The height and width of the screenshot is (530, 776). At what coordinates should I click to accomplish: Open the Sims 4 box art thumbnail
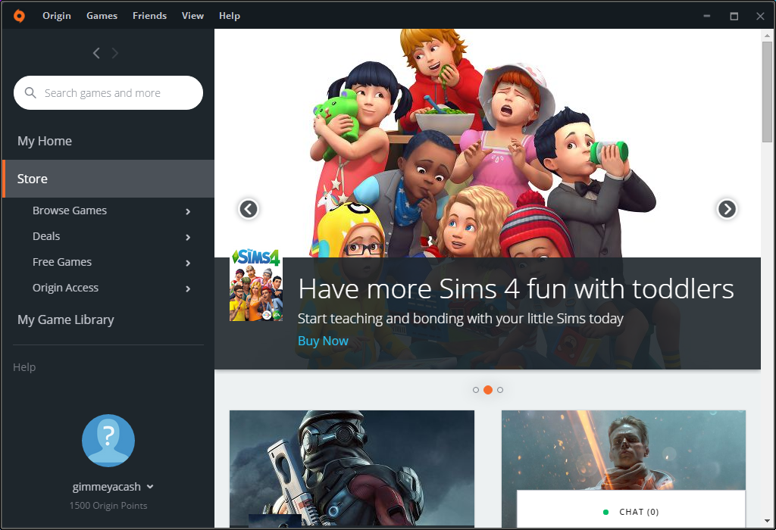(256, 285)
